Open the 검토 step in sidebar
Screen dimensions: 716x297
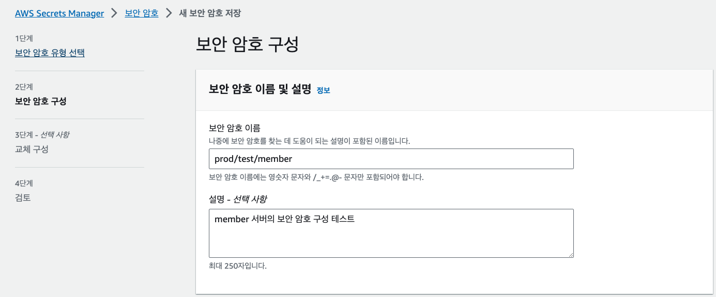coord(24,197)
